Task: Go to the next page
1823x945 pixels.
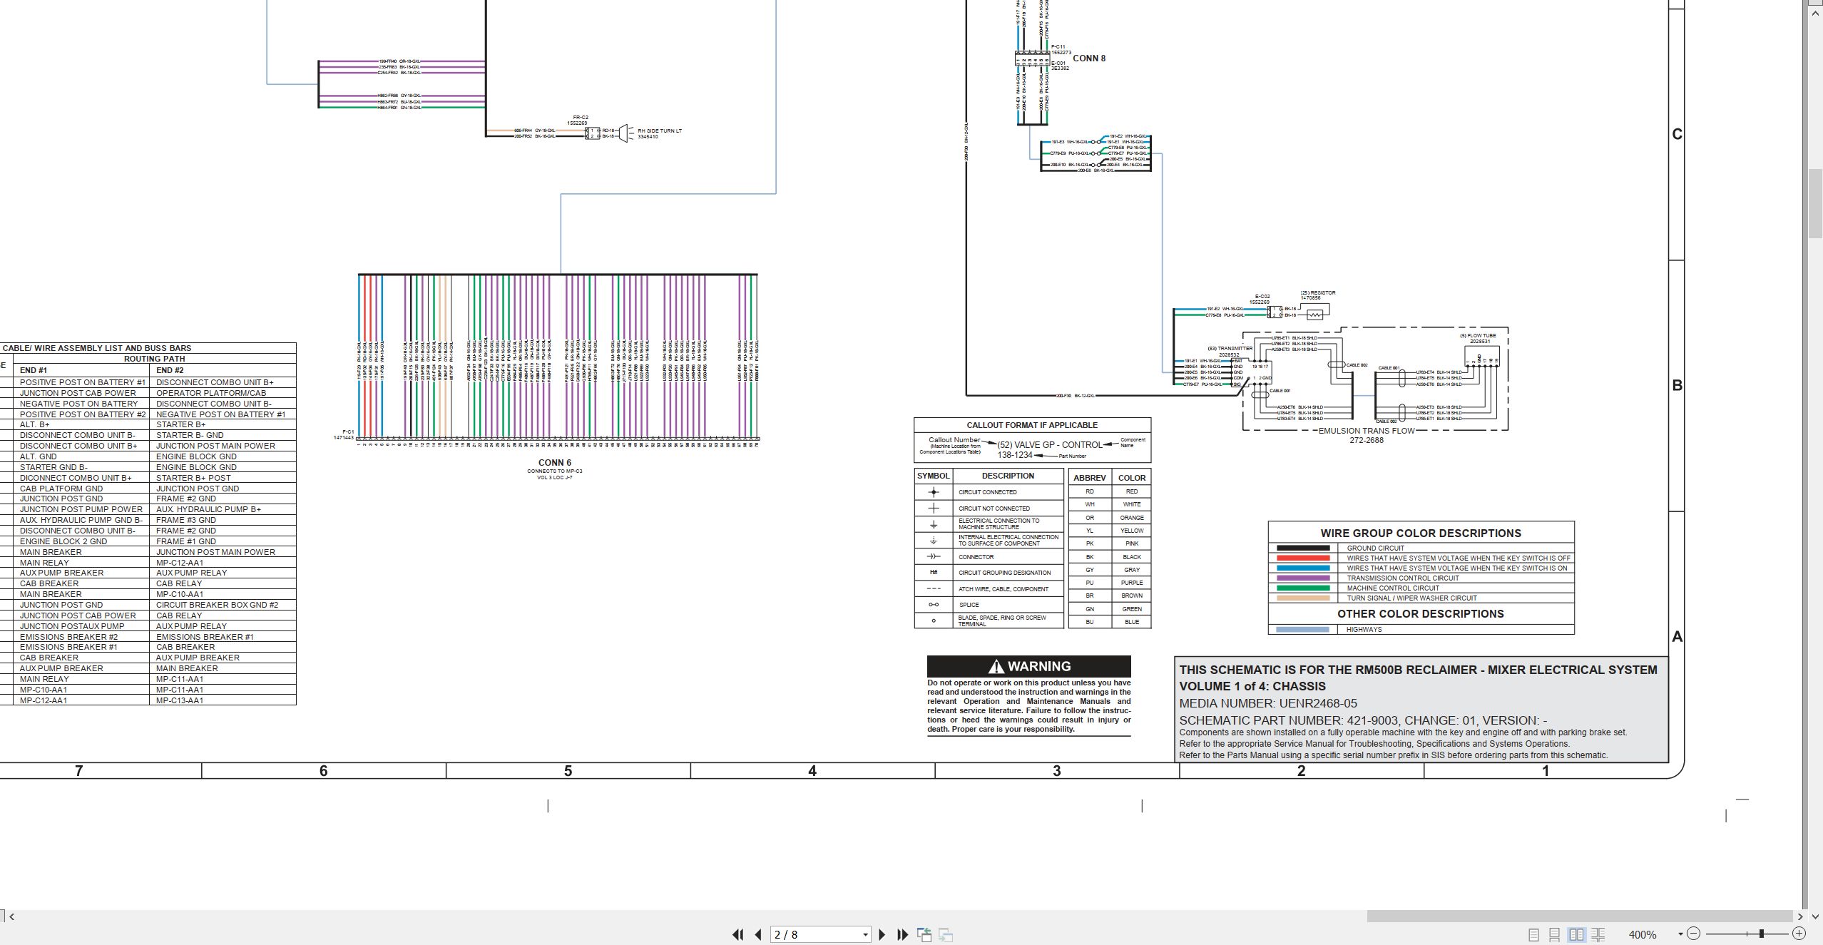Action: click(x=882, y=934)
